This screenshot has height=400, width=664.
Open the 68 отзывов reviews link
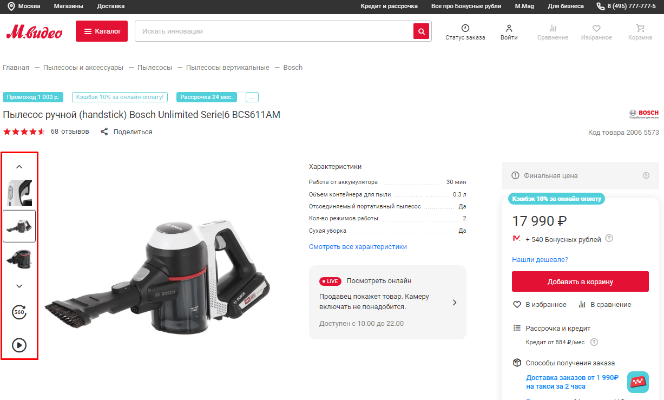coord(70,132)
